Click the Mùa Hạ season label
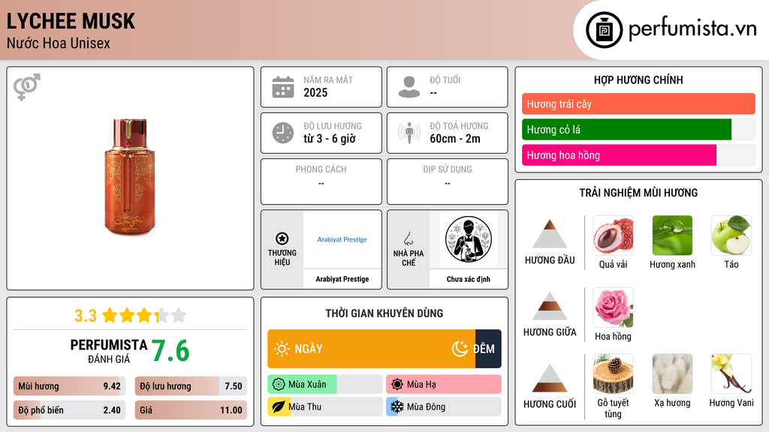 point(421,385)
